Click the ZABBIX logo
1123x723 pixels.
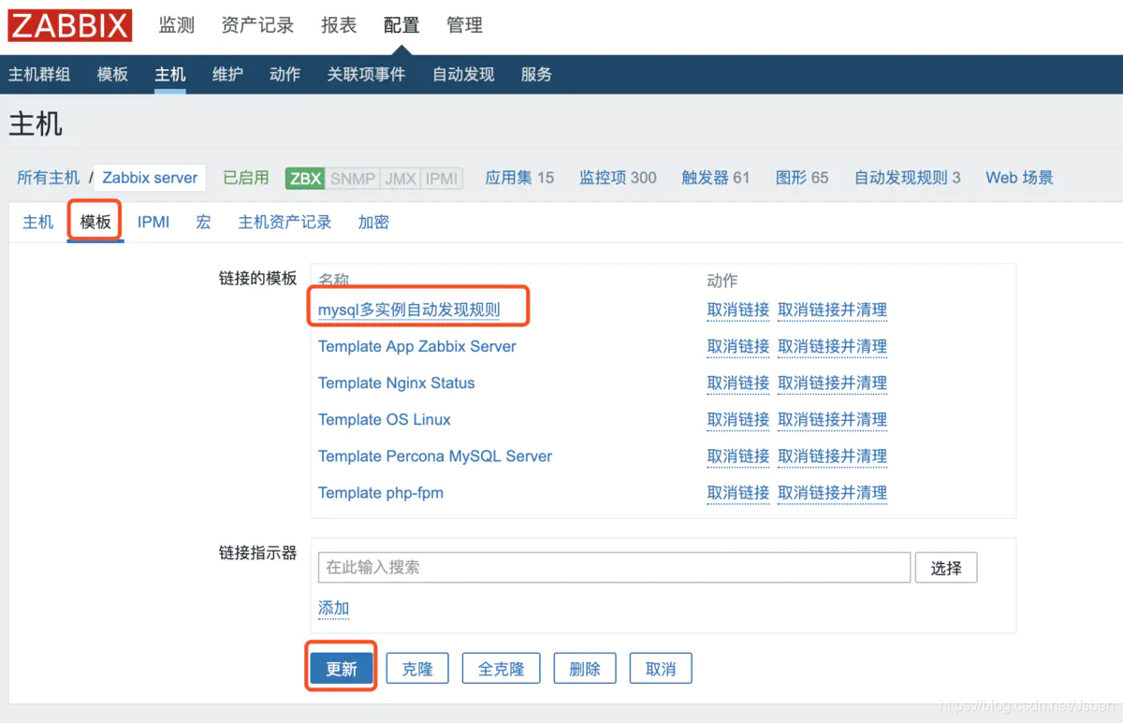[x=70, y=25]
